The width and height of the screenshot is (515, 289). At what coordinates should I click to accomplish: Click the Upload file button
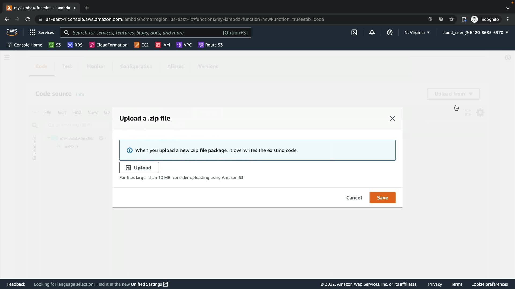(x=139, y=168)
